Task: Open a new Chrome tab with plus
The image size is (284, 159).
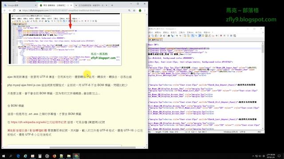Action: [x=112, y=5]
